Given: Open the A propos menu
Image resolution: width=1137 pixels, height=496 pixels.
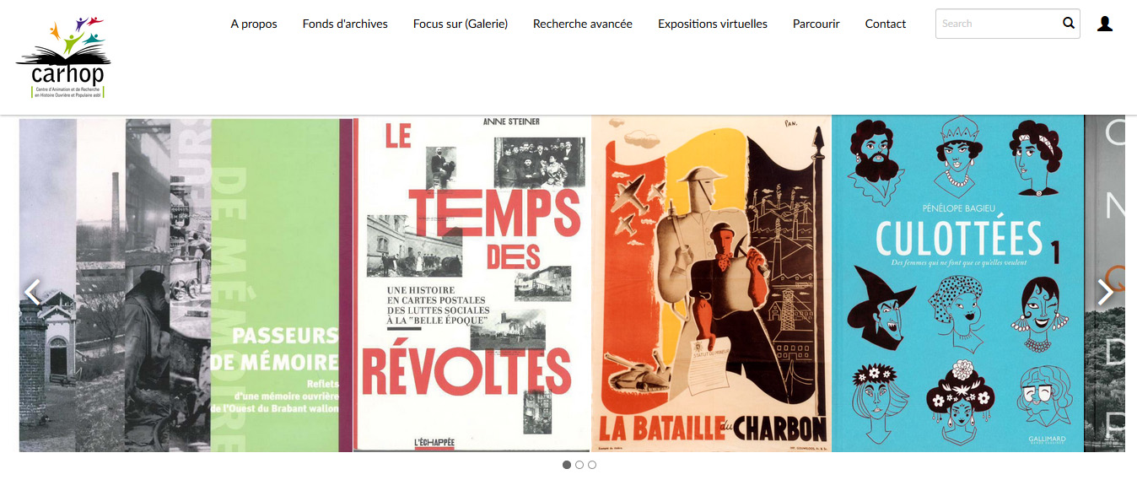Looking at the screenshot, I should [x=254, y=24].
